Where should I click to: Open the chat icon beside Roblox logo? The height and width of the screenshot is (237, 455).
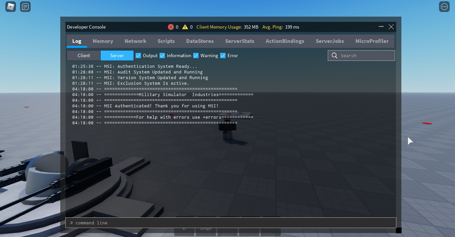(25, 6)
